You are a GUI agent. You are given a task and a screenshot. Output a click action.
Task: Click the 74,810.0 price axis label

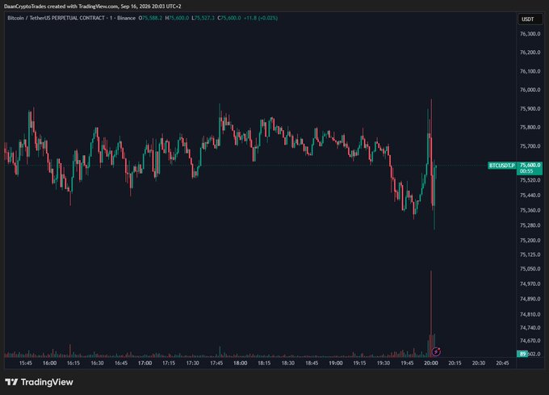click(530, 314)
